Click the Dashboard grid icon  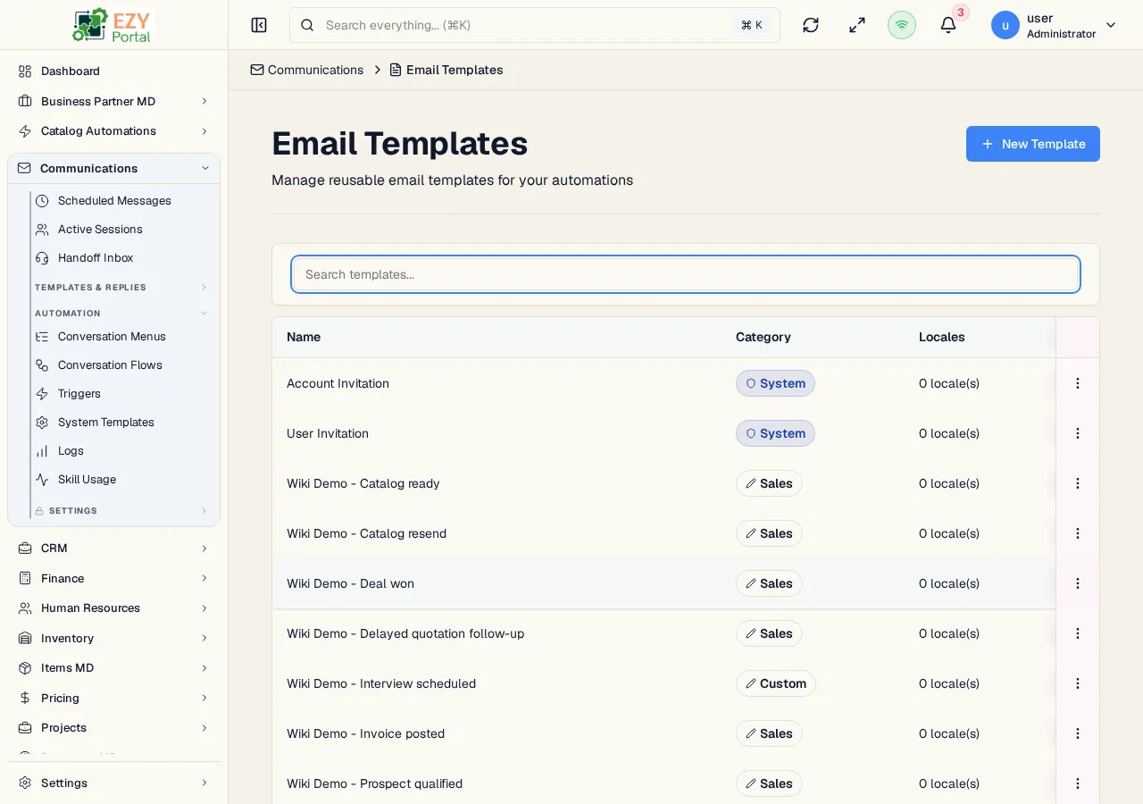25,71
